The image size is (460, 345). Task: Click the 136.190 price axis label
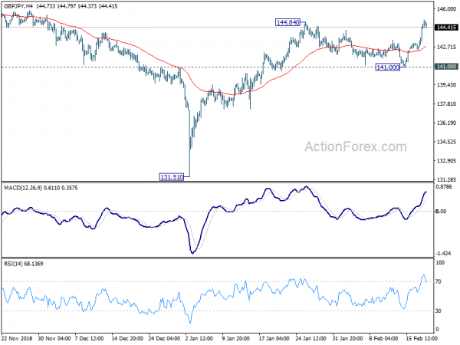[x=446, y=123]
